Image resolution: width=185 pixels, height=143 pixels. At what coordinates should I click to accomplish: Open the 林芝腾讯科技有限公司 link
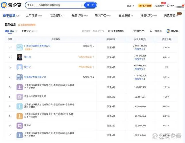(x=35, y=77)
